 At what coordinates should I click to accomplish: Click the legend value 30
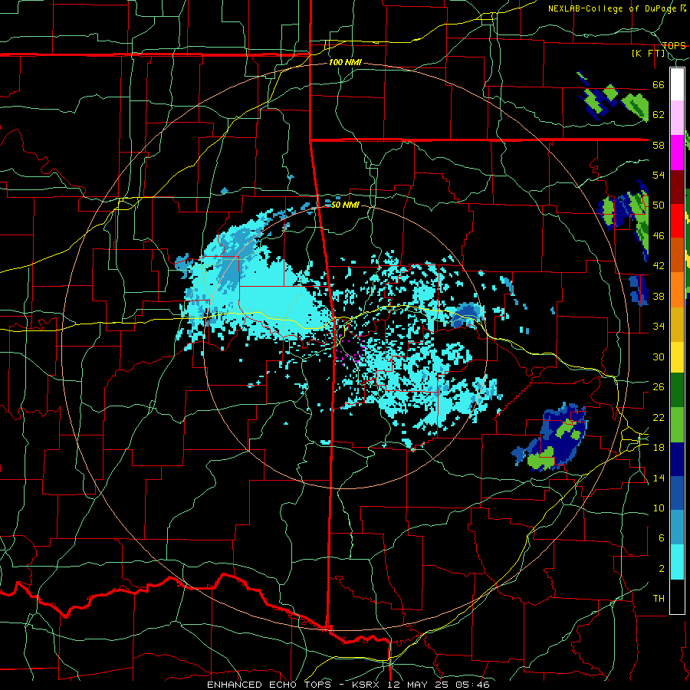(659, 356)
